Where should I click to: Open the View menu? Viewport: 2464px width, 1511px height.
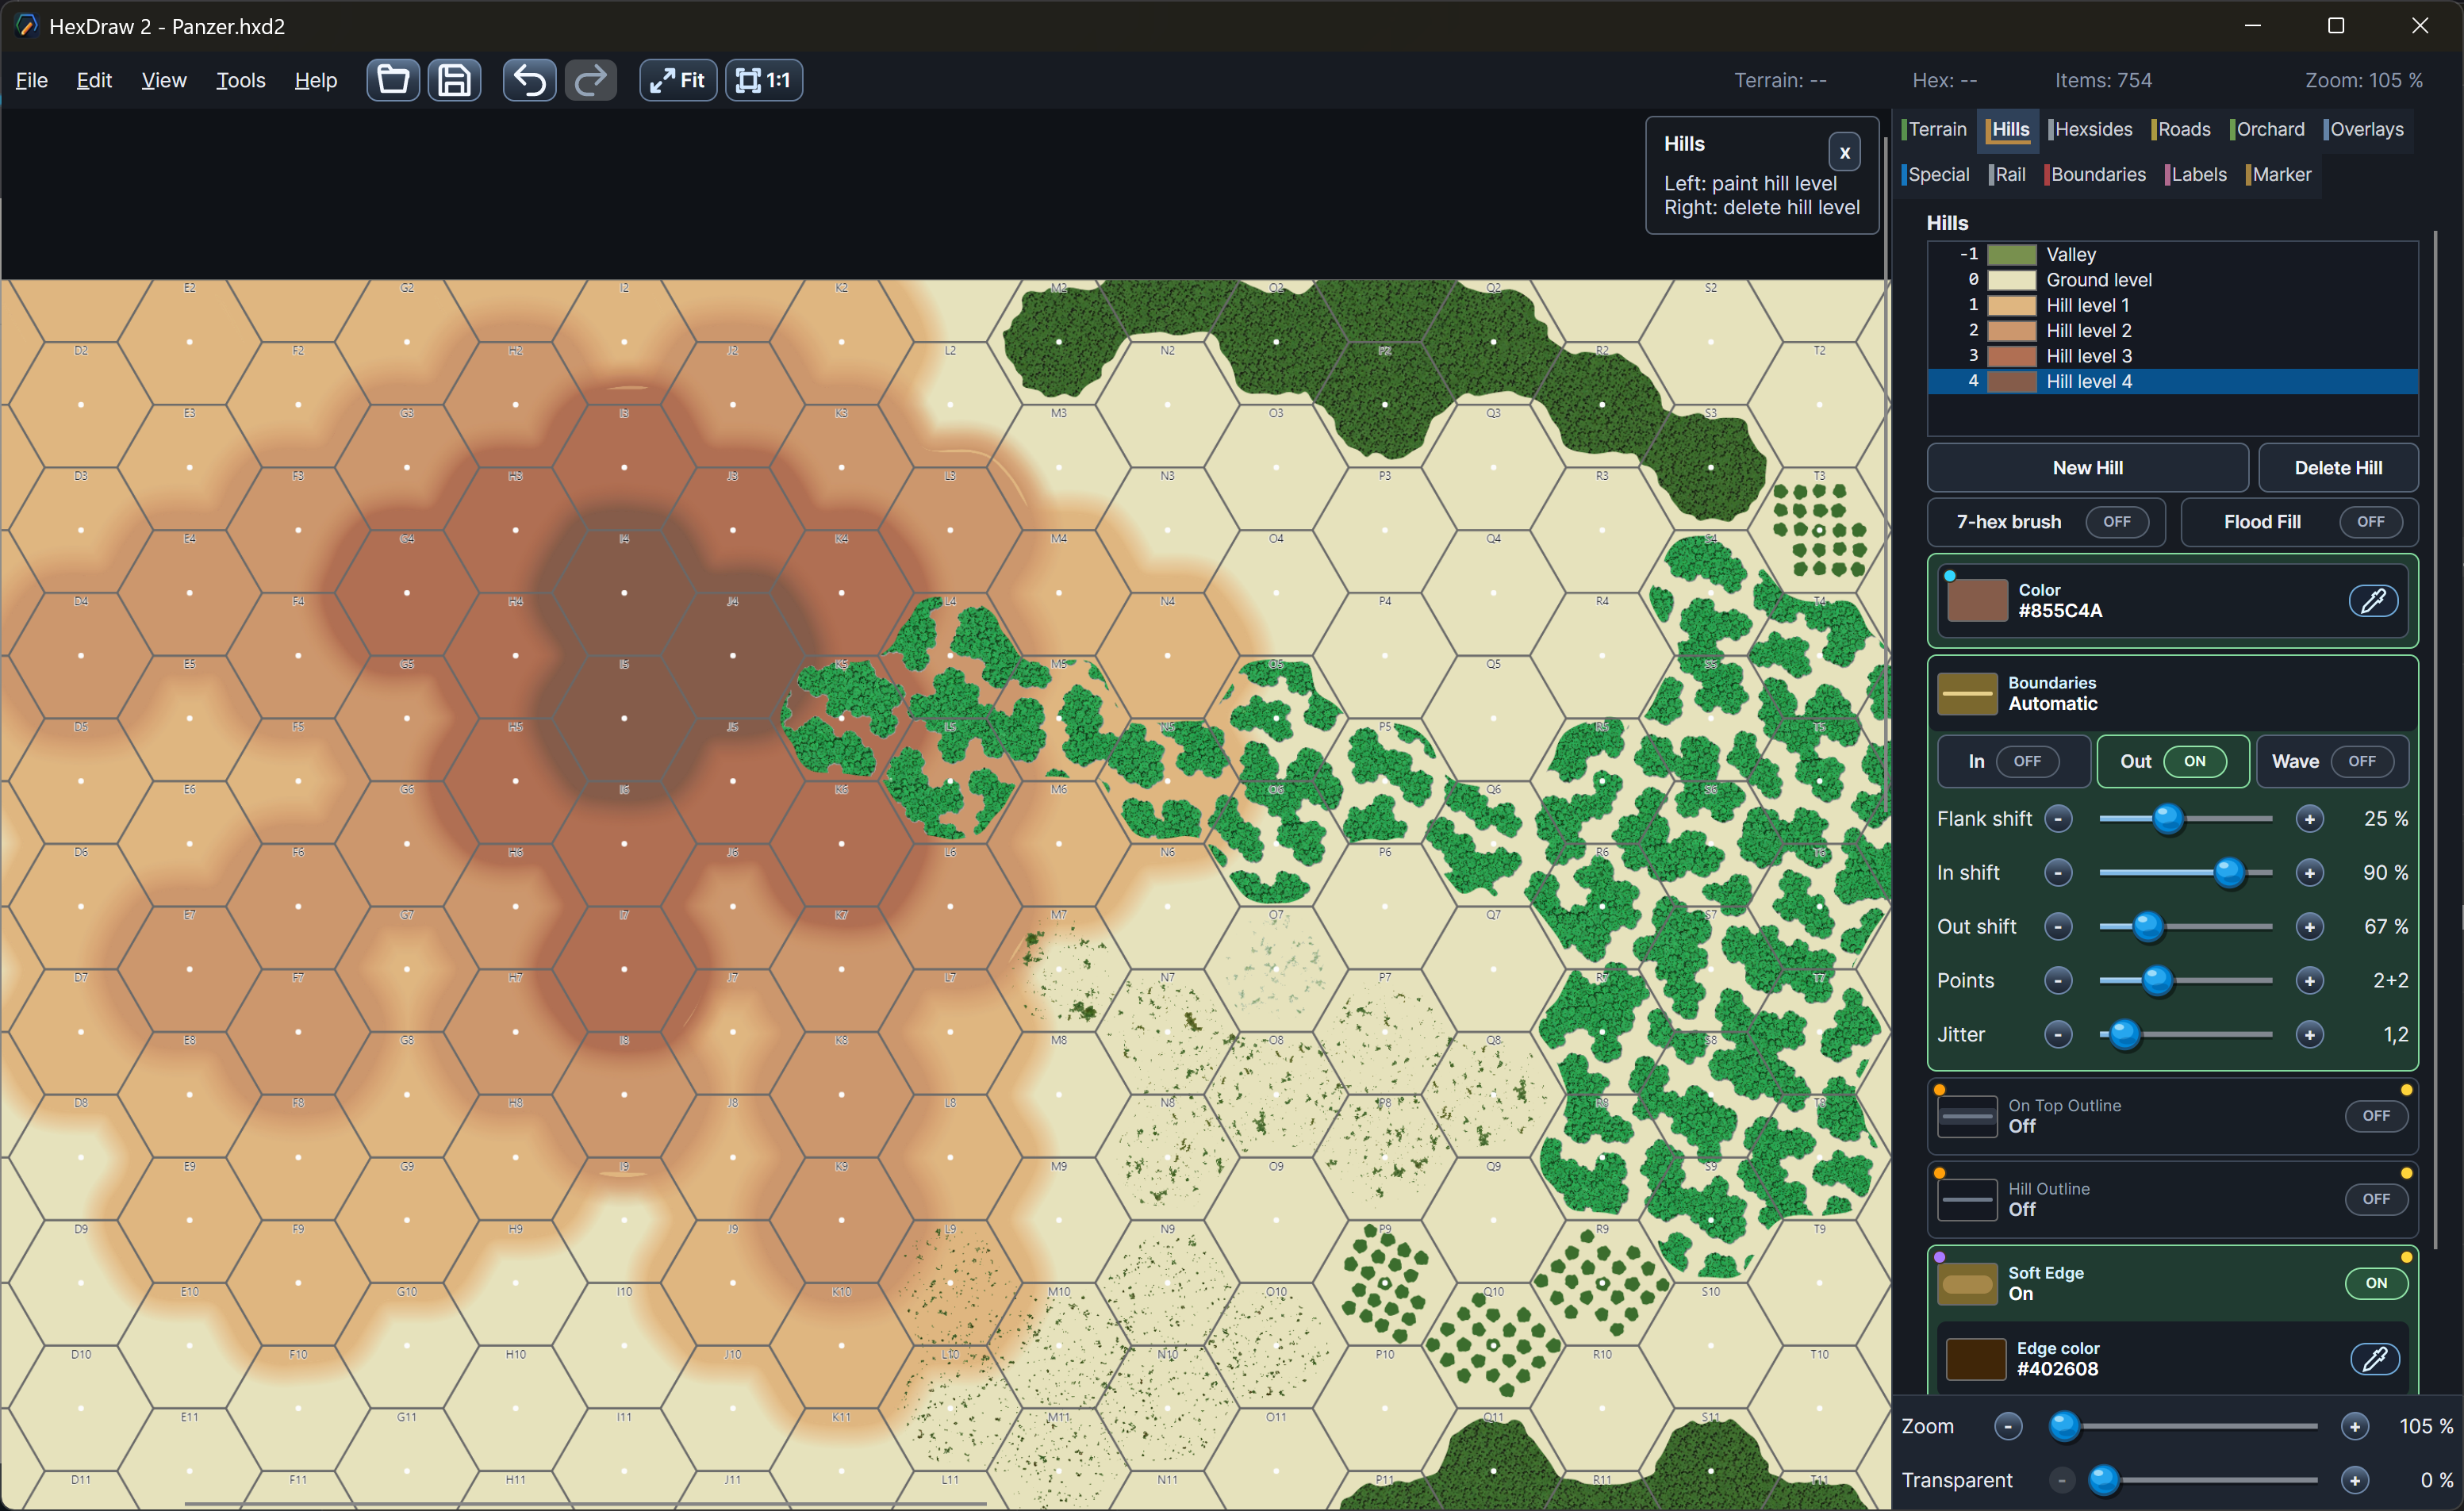pyautogui.click(x=164, y=80)
